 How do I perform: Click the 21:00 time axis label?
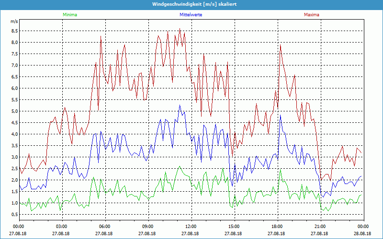pyautogui.click(x=321, y=227)
